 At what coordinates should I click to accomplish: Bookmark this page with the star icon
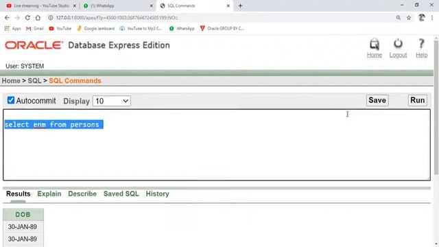[409, 18]
